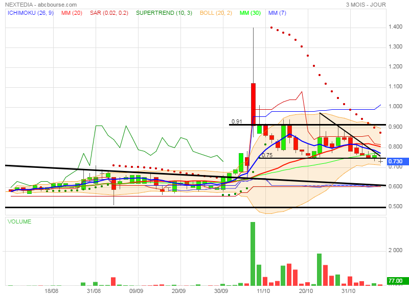Click the 1.300 price axis value
The height and width of the screenshot is (296, 409).
pos(395,46)
